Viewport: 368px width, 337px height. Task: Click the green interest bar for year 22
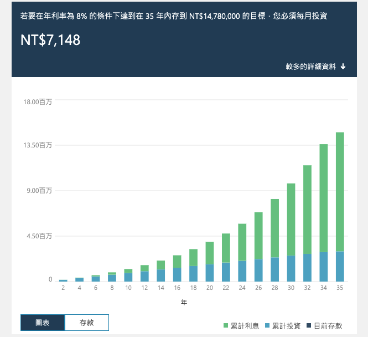pos(226,248)
